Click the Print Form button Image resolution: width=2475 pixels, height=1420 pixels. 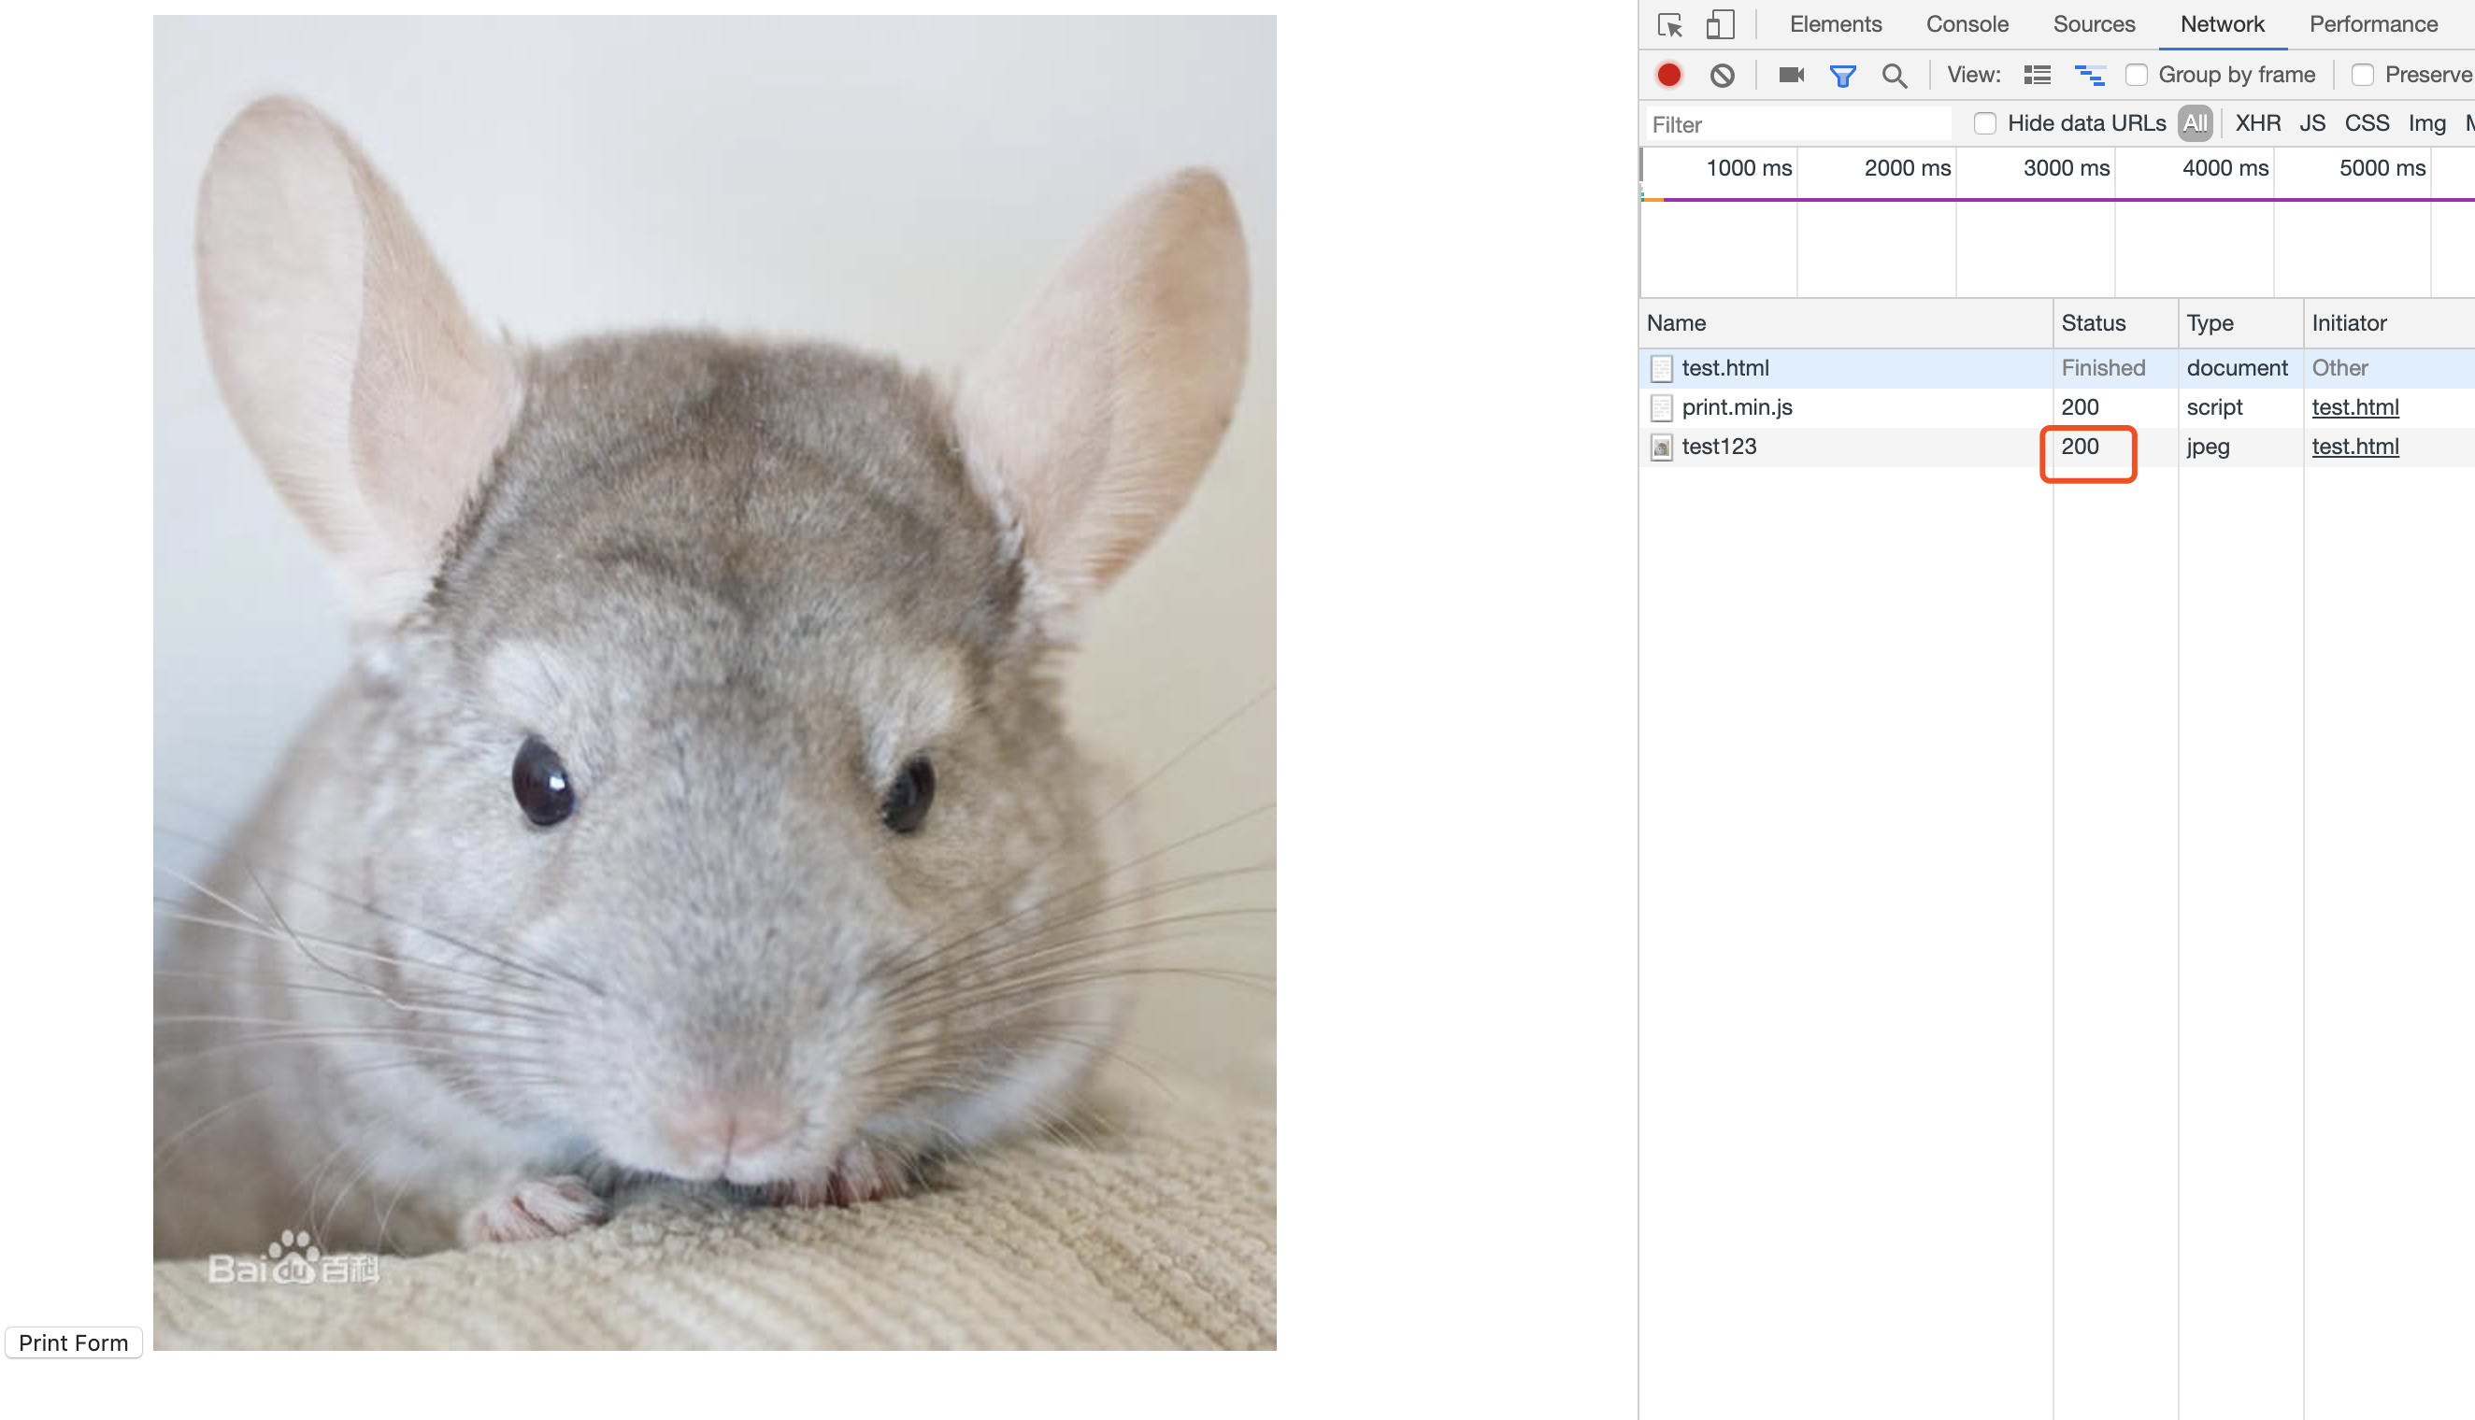[x=73, y=1343]
